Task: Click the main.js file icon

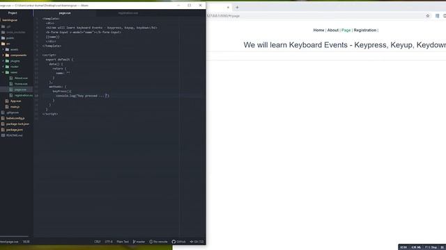Action: 7,107
